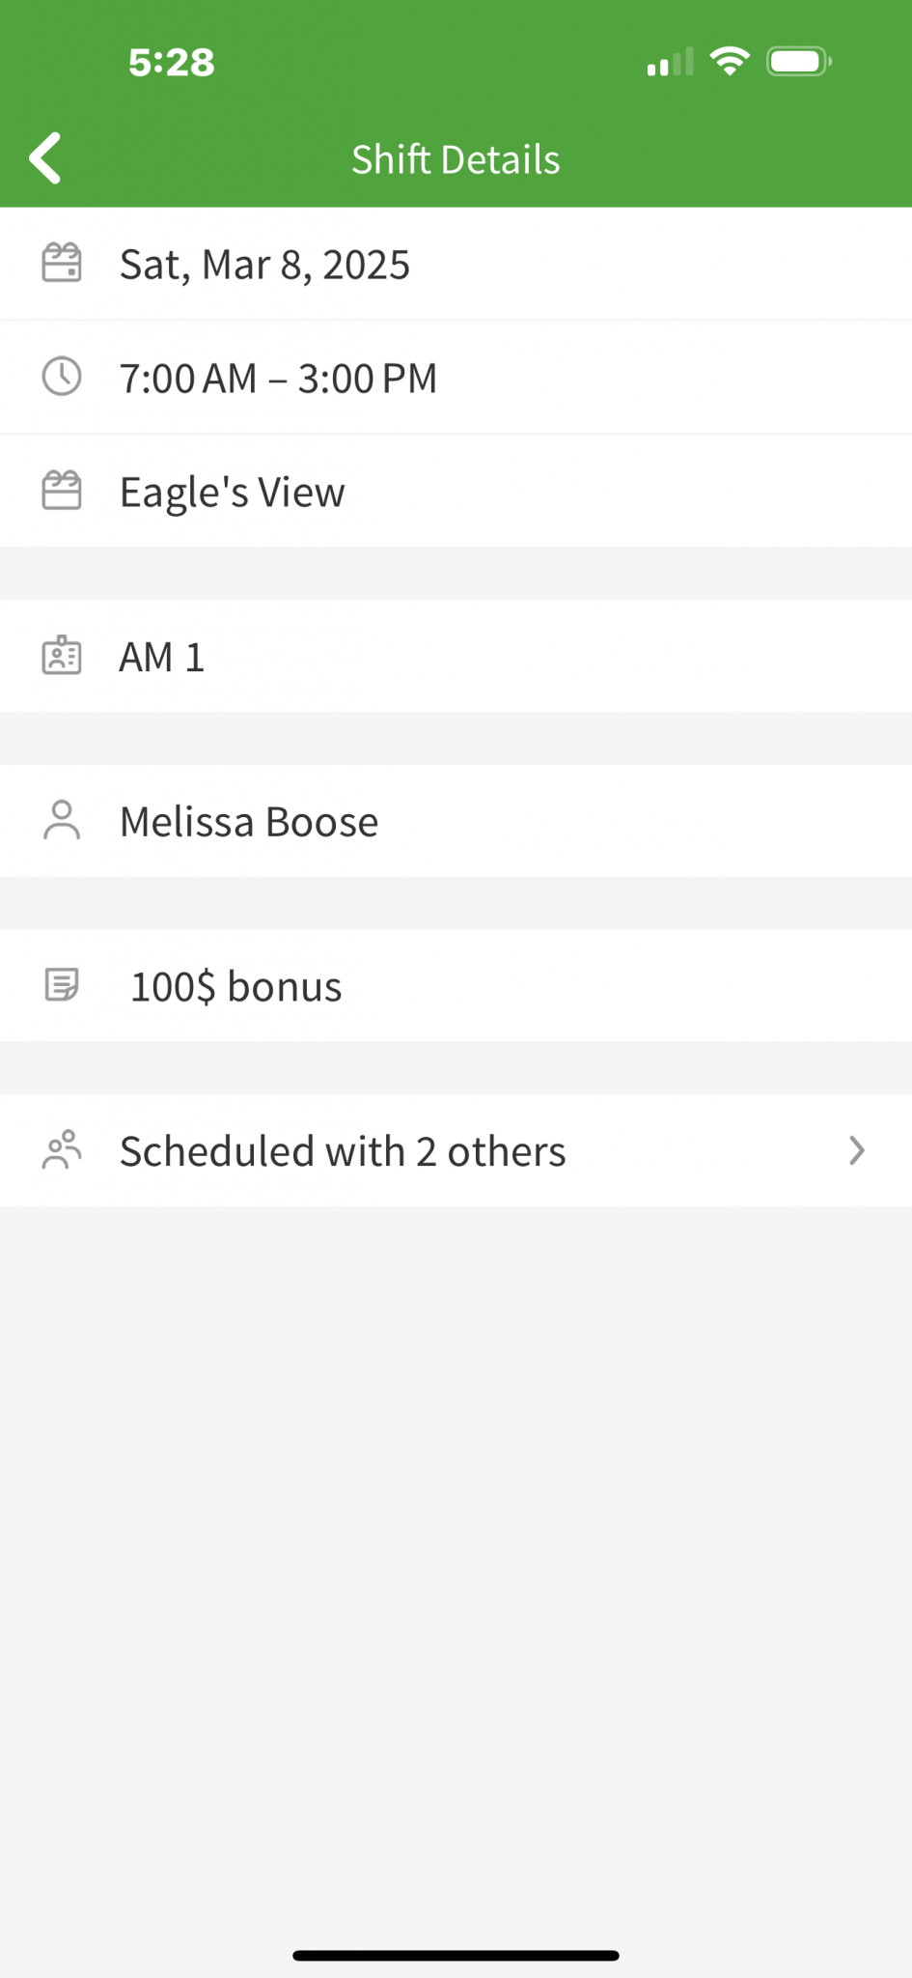Tap the ID badge icon beside AM 1

click(x=62, y=656)
